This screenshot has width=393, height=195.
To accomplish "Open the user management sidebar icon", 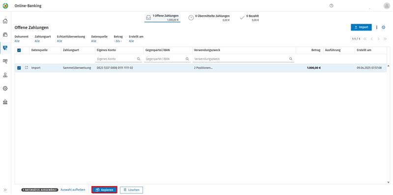I will click(x=5, y=75).
